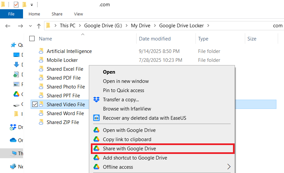Screen dimensions: 284x173
Task: Click the Properties icon in quick access toolbar
Action: click(16, 5)
